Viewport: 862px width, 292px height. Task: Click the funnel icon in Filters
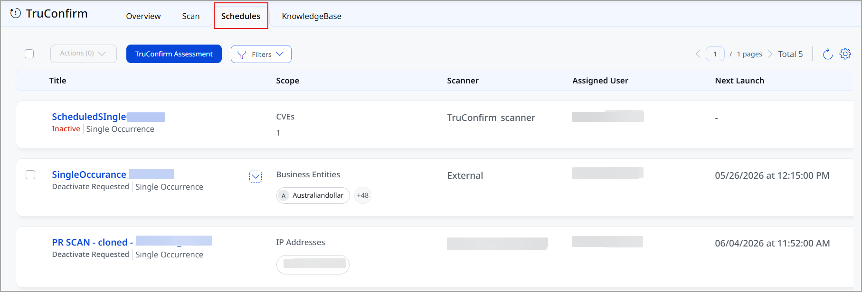(242, 55)
